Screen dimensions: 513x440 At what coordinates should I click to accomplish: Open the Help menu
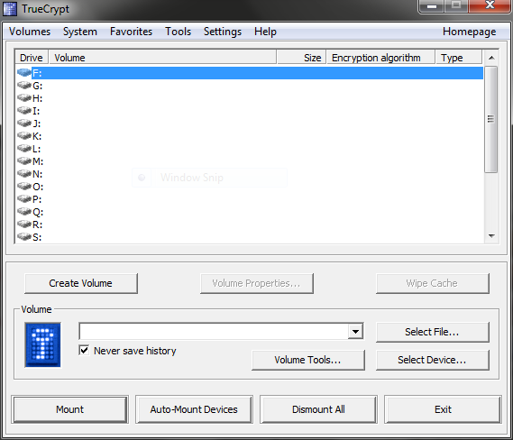(x=265, y=32)
